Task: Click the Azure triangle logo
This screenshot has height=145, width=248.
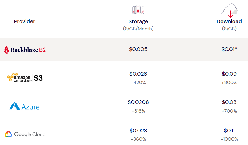Action: [x=15, y=106]
